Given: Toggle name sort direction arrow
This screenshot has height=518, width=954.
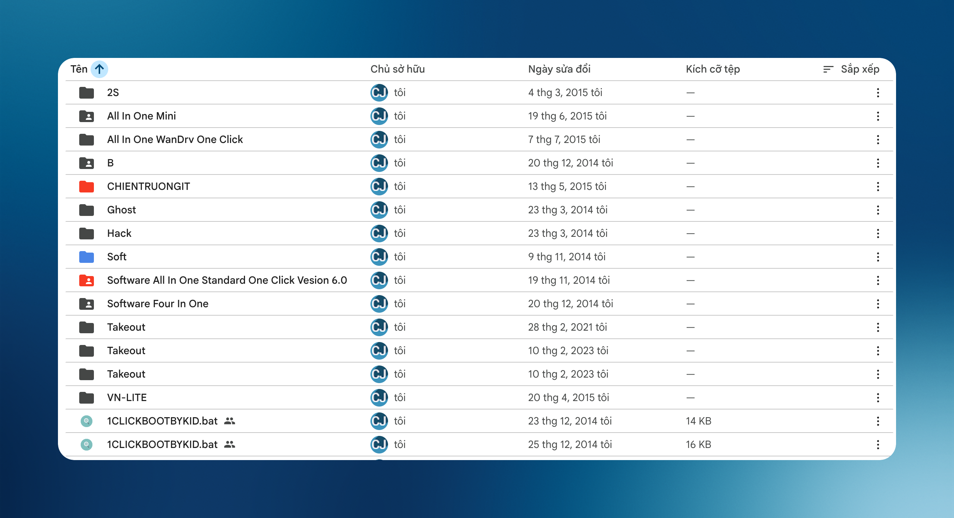Looking at the screenshot, I should pos(99,69).
